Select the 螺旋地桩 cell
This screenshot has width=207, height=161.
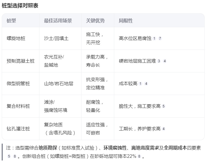tap(16, 39)
